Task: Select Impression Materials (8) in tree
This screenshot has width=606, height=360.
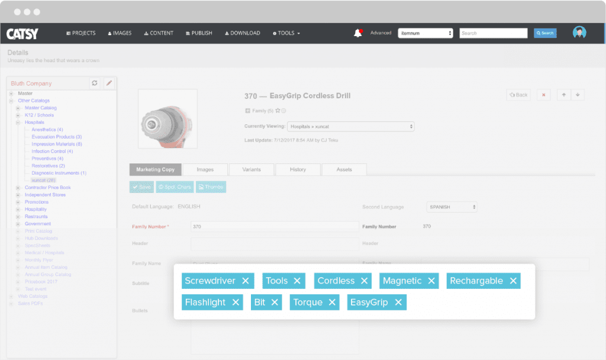Action: 57,144
